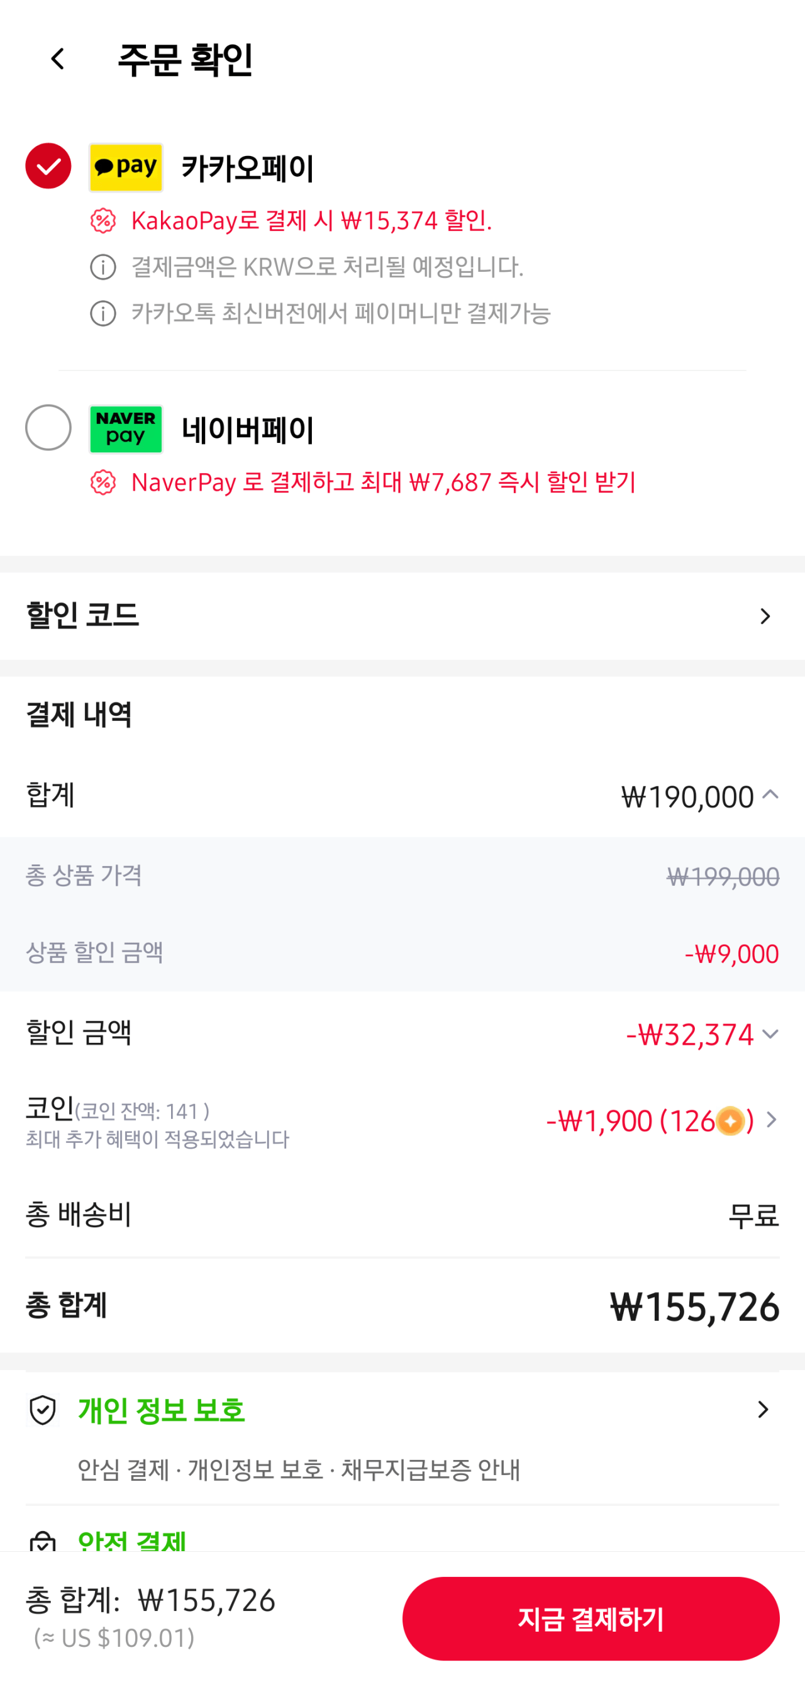Select the 카카오페이 radio button
Screen dimensions: 805x1682
click(48, 166)
